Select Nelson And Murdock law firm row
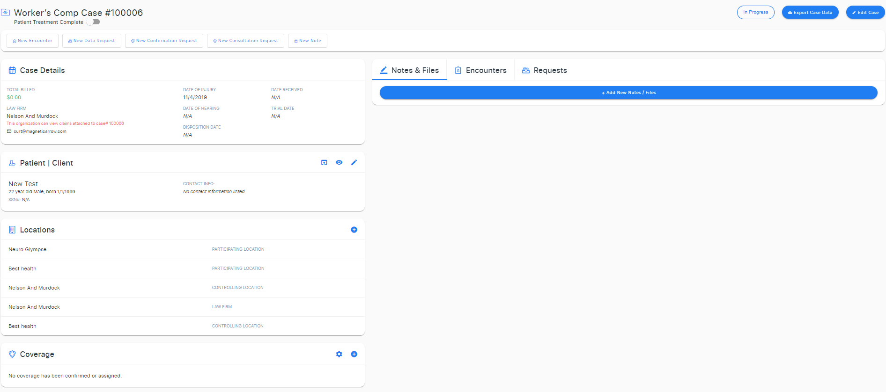886x392 pixels. [183, 307]
